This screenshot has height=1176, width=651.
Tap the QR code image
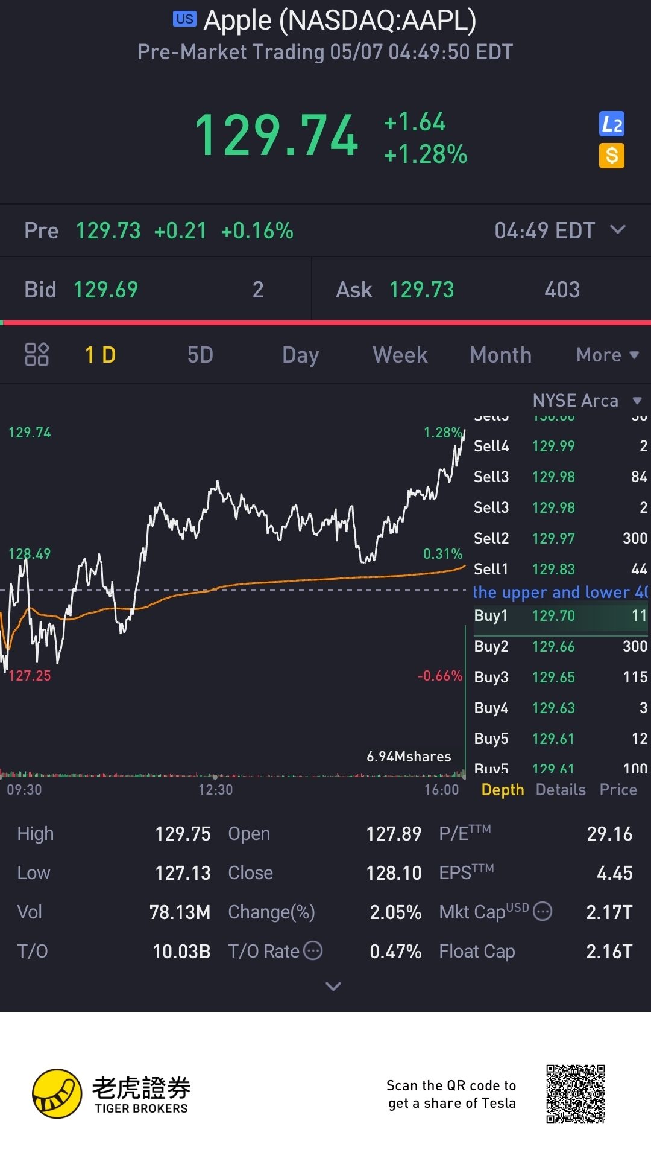576,1094
